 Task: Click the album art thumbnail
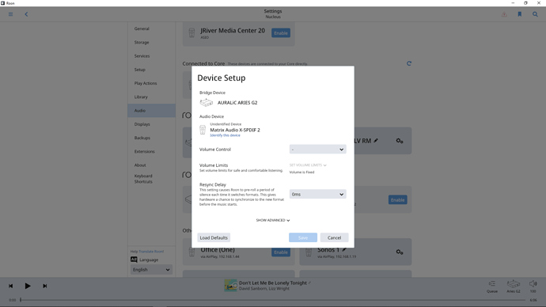230,286
